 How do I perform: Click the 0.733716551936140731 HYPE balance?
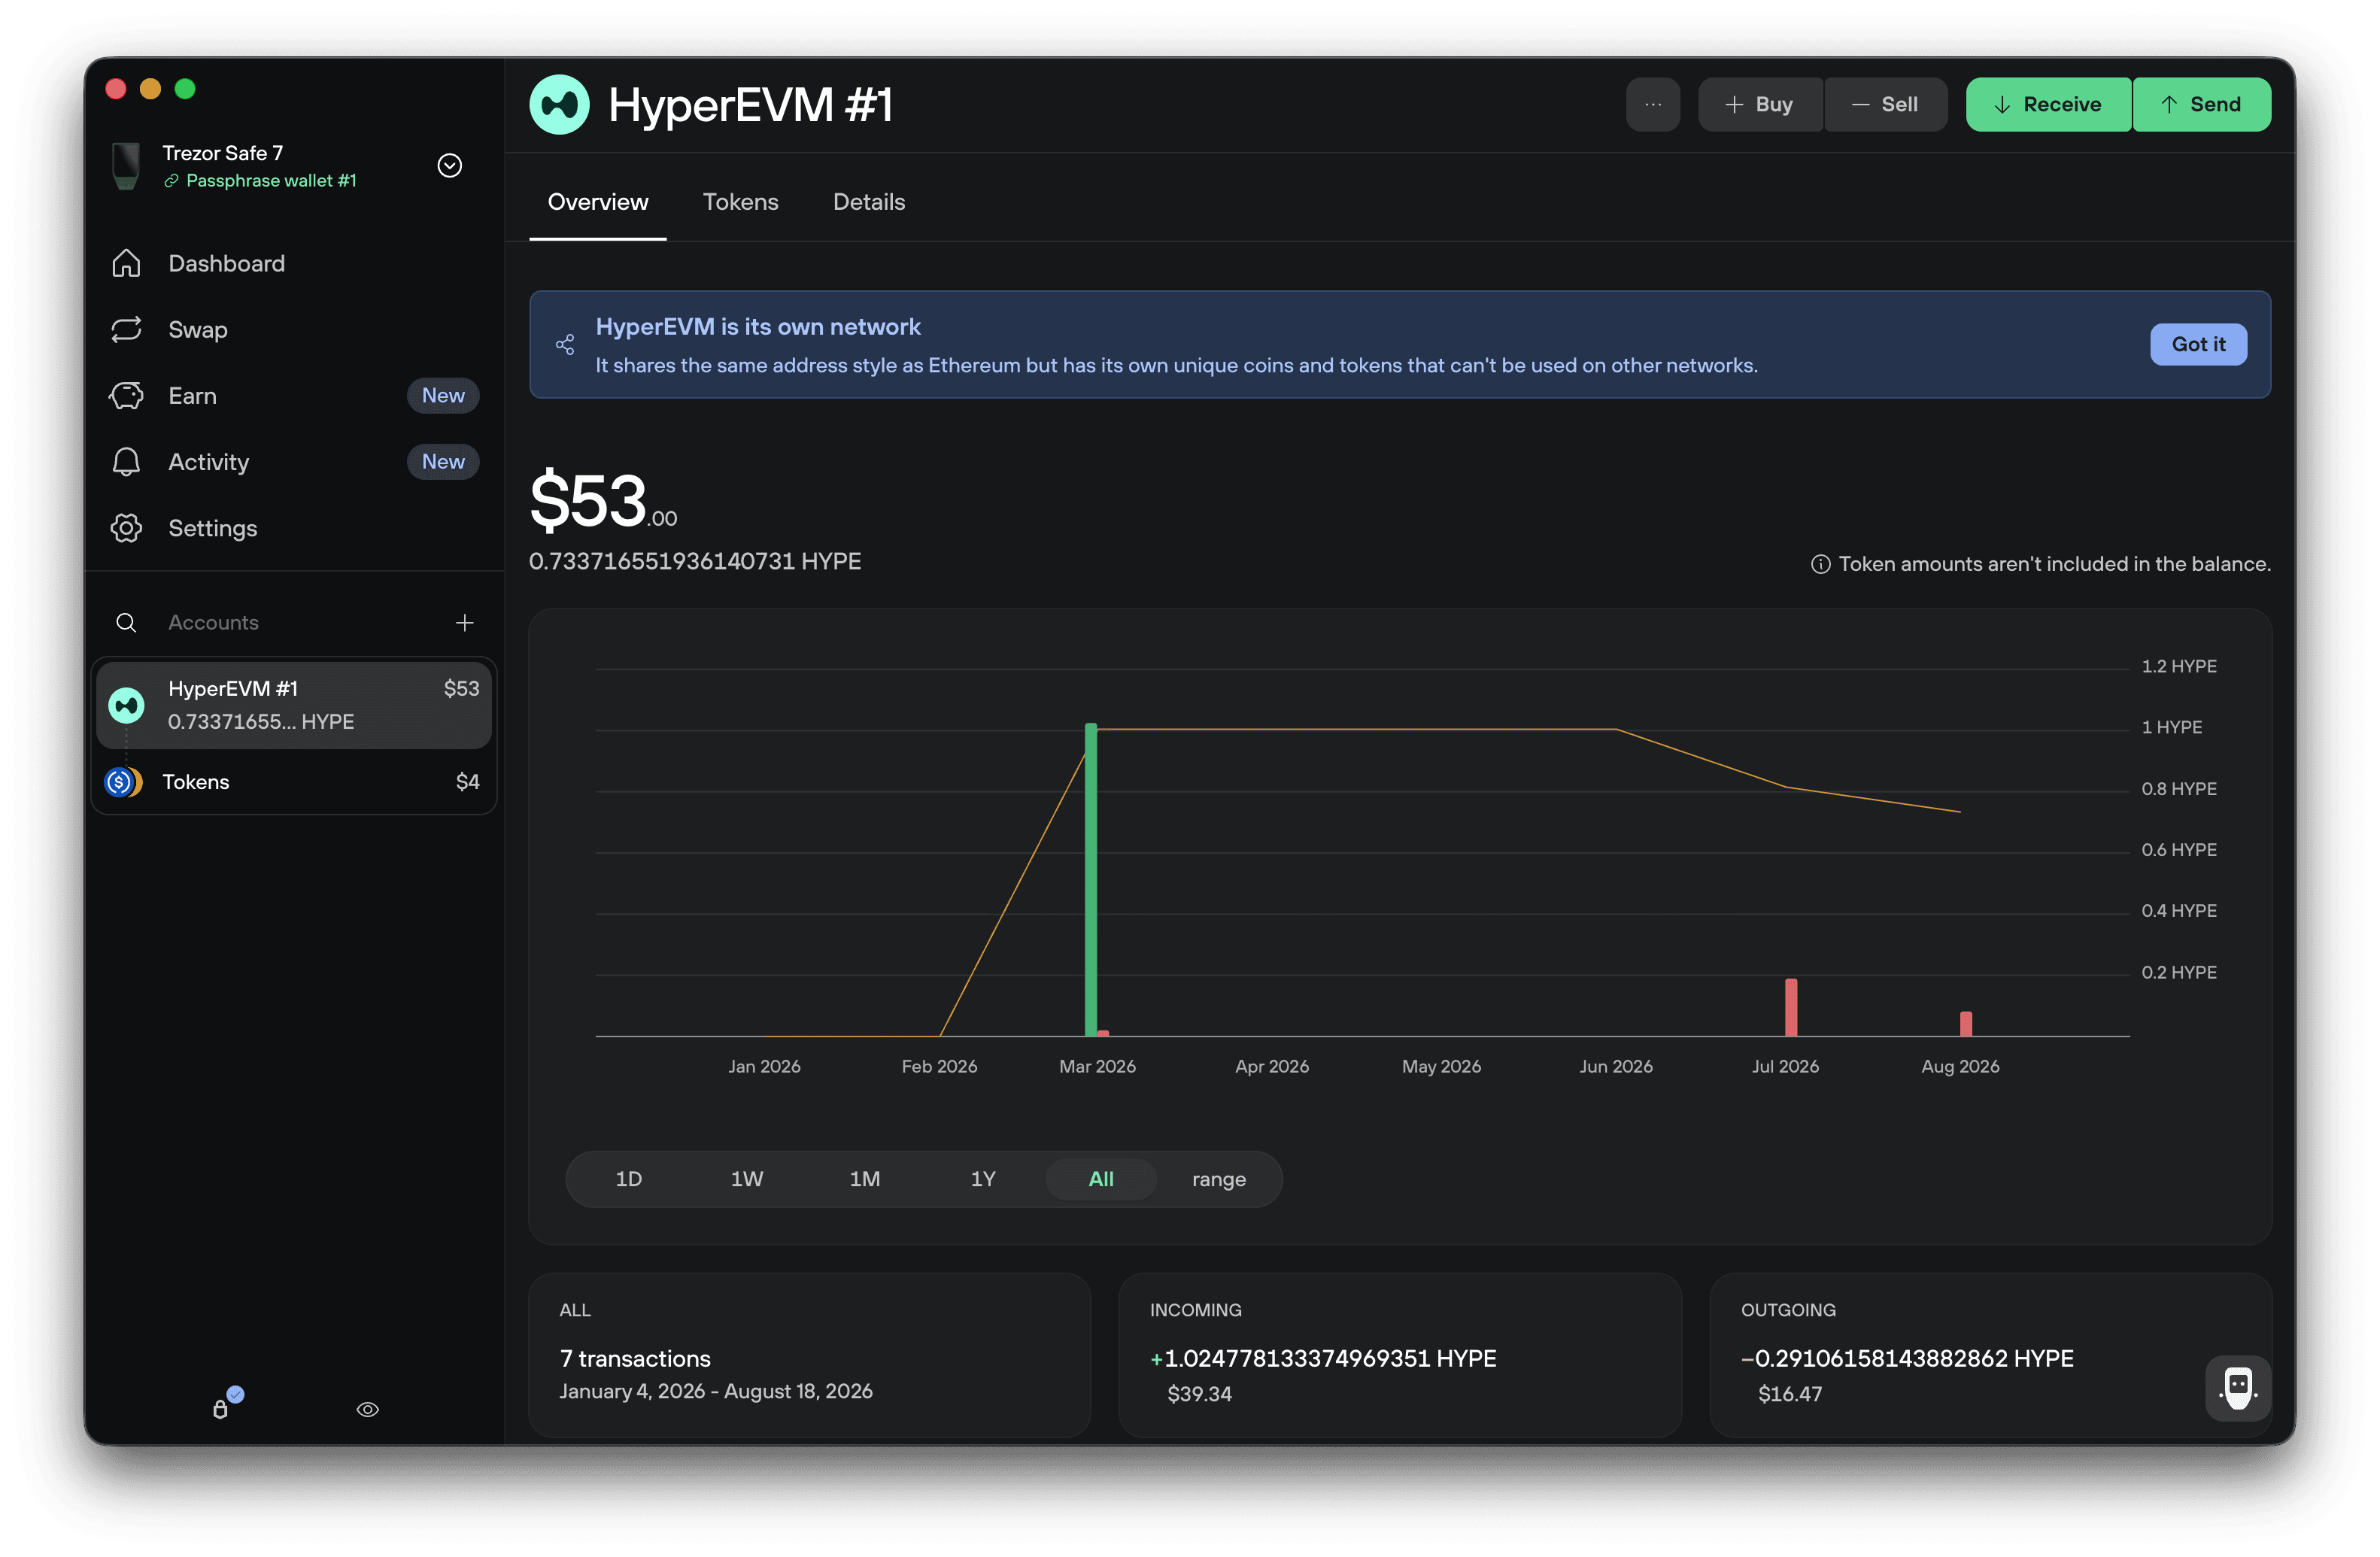pos(695,561)
